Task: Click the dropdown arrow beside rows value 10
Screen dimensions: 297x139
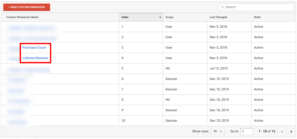Action: (221, 132)
